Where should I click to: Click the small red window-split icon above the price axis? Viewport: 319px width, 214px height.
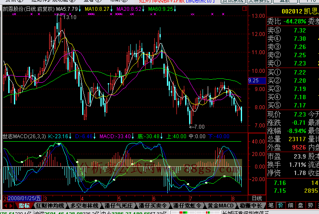(245, 9)
